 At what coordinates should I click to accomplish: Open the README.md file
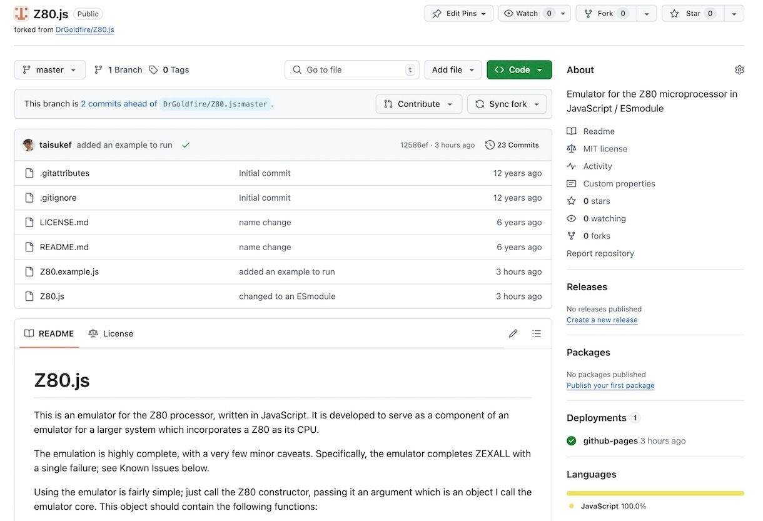(x=64, y=247)
